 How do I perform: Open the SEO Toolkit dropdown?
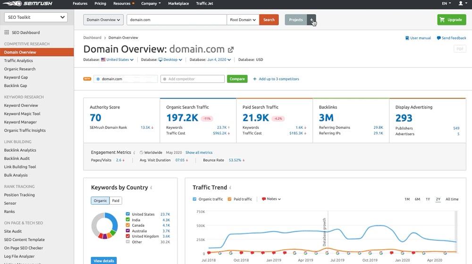[36, 17]
